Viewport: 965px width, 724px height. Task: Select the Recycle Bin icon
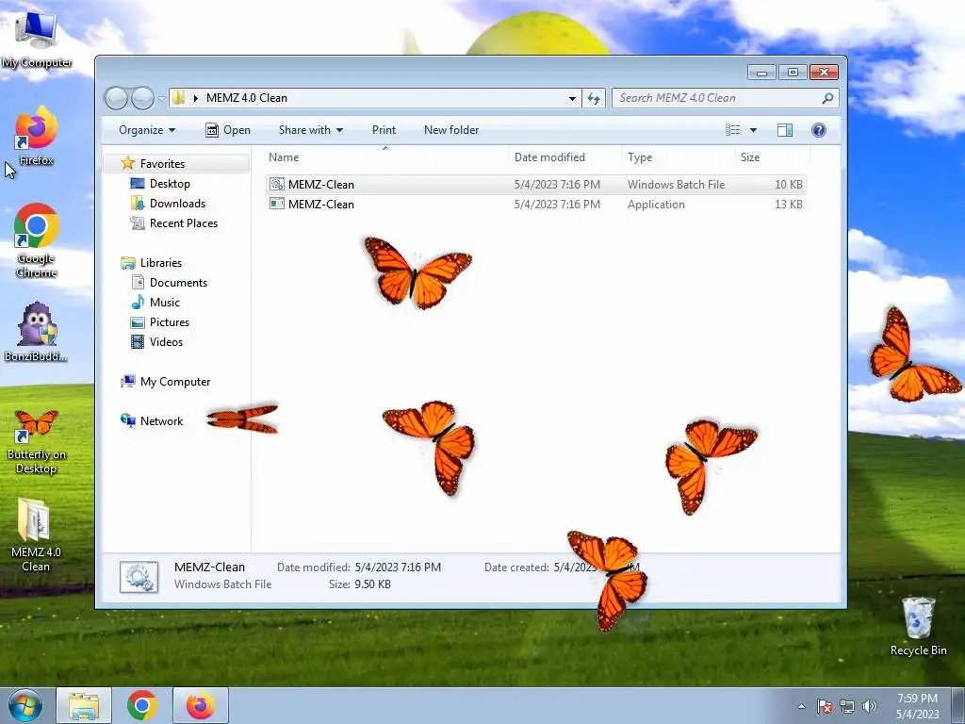(918, 627)
